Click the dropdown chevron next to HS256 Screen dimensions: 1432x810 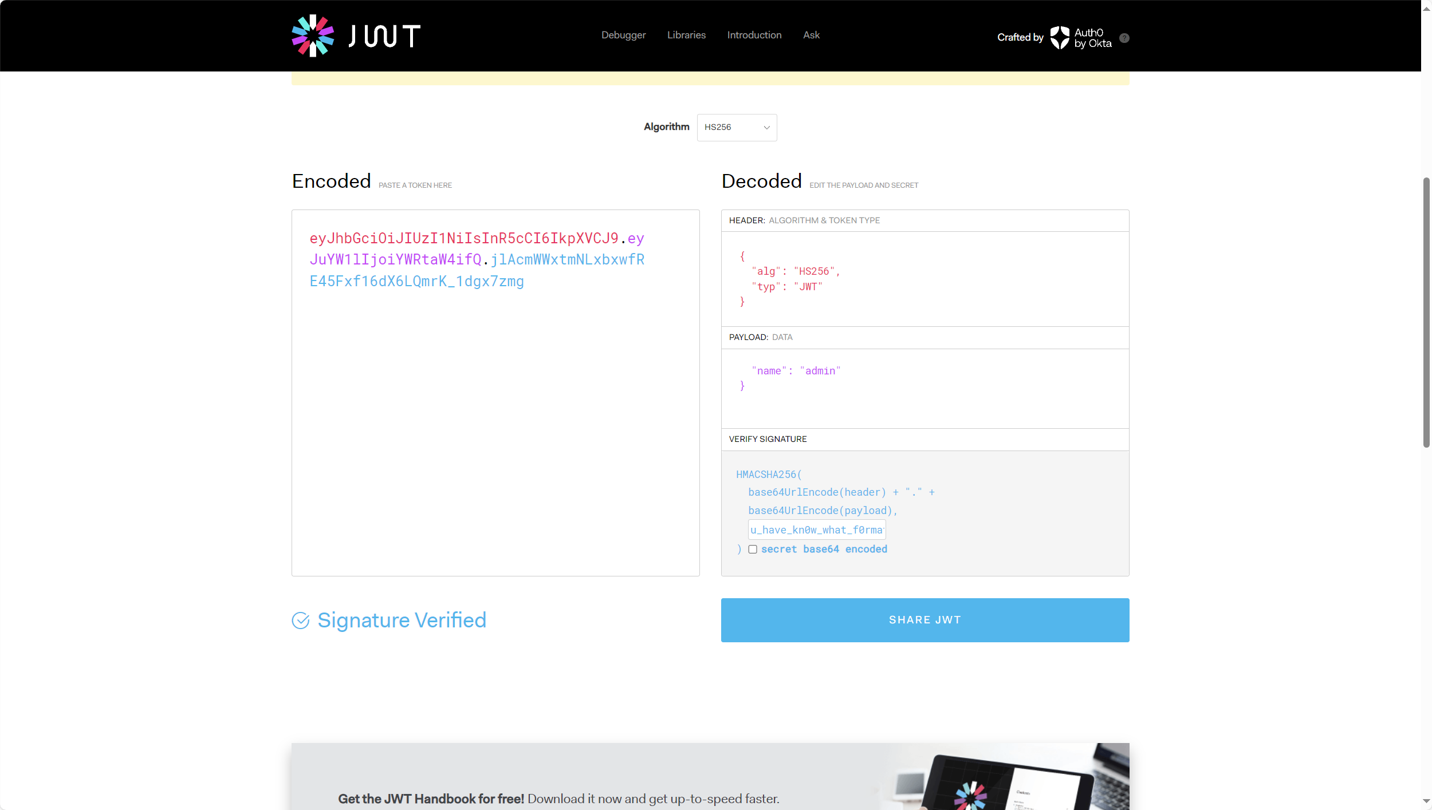(x=766, y=128)
